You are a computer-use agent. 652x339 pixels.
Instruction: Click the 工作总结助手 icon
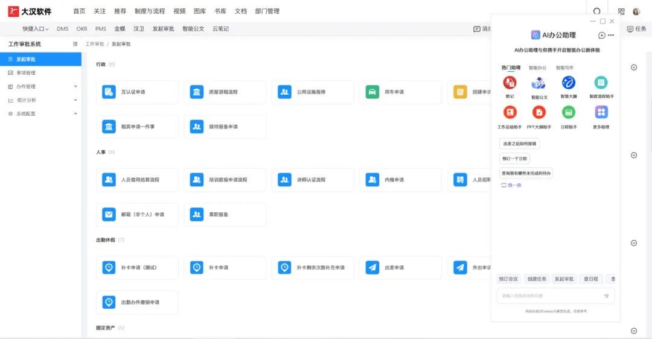pos(510,112)
